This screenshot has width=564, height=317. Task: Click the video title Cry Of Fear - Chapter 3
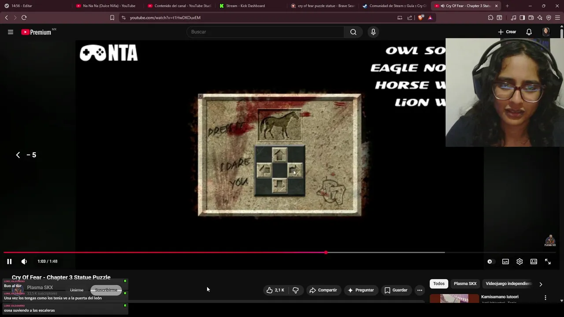(61, 277)
